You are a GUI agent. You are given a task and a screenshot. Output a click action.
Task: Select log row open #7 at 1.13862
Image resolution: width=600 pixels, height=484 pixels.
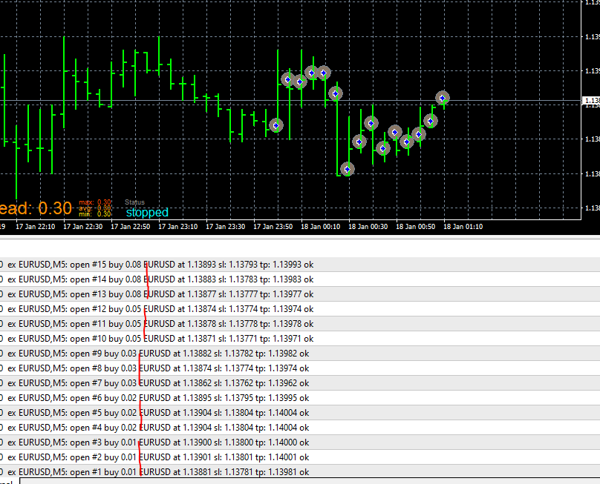tap(300, 382)
